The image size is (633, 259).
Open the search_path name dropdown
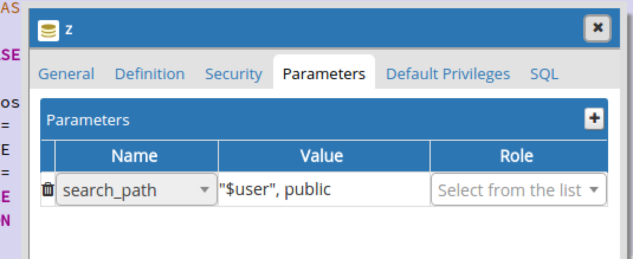(130, 190)
